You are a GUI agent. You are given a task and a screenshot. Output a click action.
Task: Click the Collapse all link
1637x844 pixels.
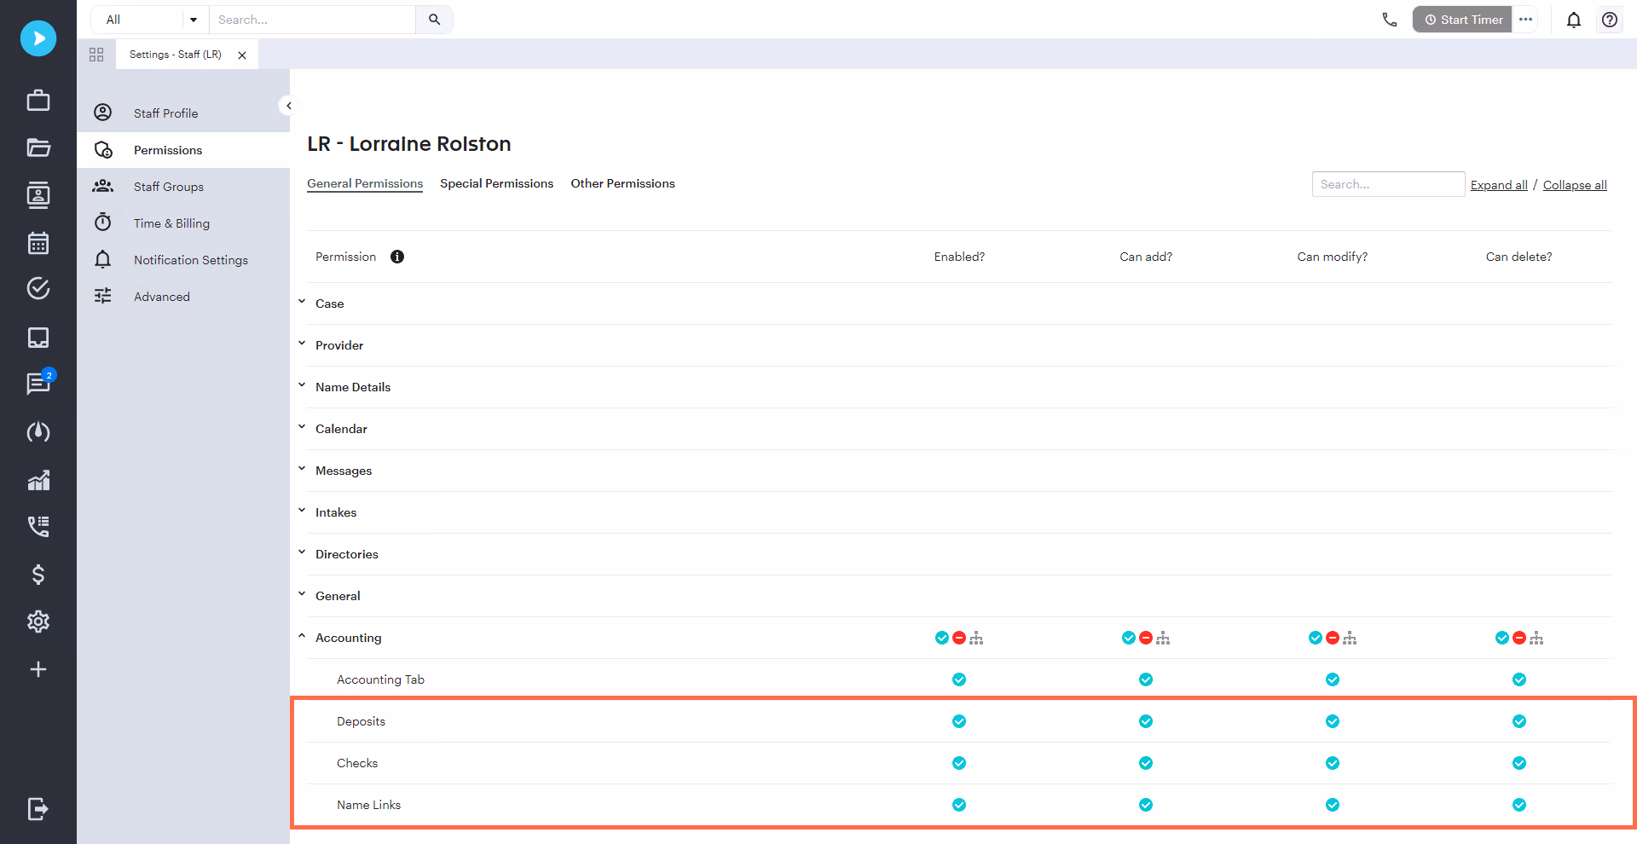(x=1575, y=185)
